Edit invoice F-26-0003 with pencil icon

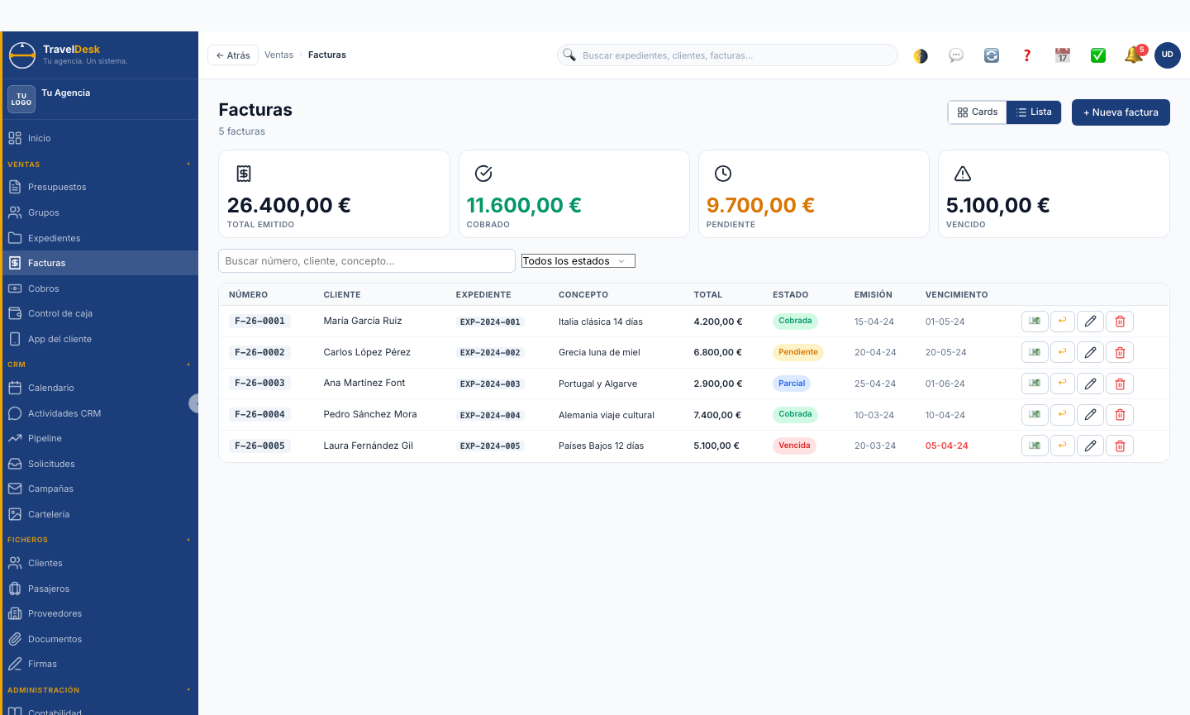(x=1091, y=384)
